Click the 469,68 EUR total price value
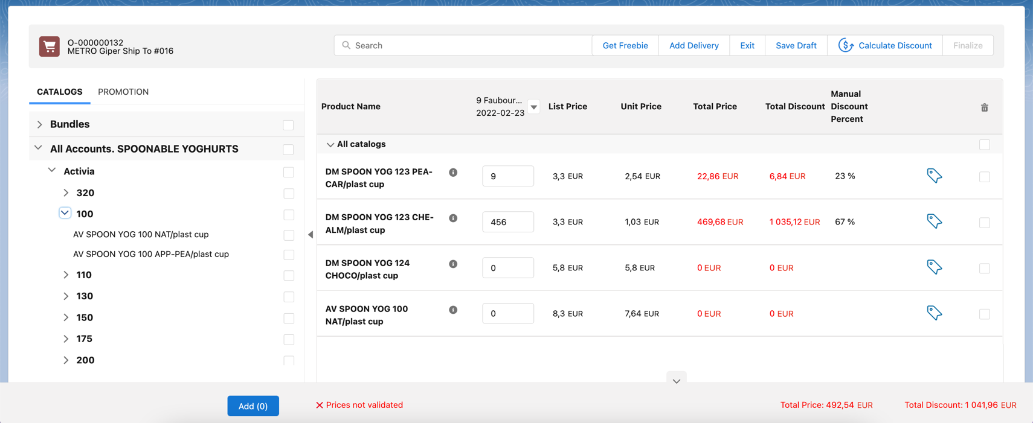Screen dimensions: 1033x423 click(x=720, y=222)
